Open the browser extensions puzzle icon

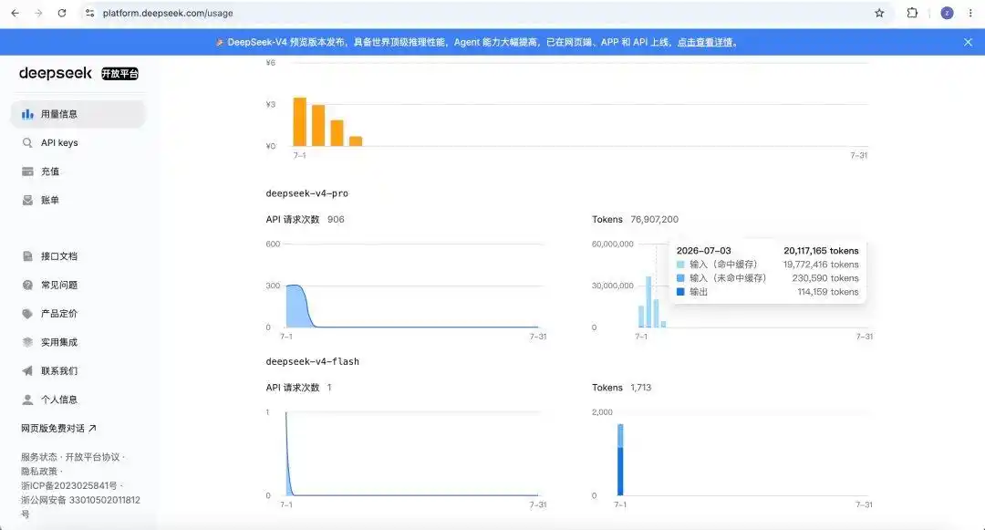912,13
